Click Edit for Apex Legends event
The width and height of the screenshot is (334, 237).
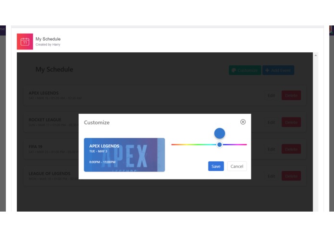(271, 95)
